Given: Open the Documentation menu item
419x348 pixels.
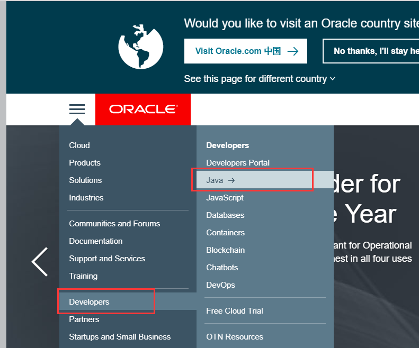Looking at the screenshot, I should click(96, 241).
